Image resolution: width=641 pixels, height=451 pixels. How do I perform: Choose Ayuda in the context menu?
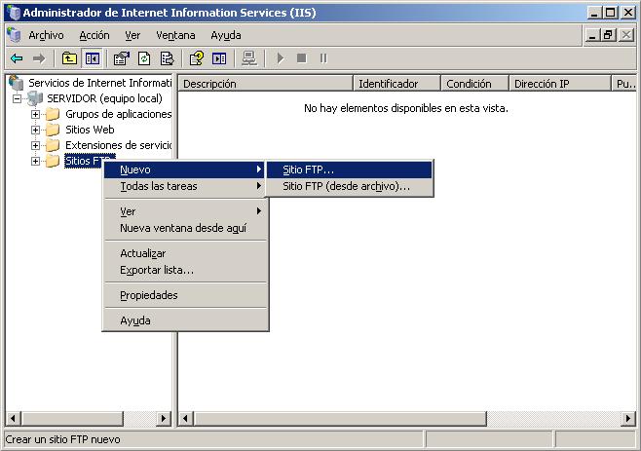click(185, 320)
